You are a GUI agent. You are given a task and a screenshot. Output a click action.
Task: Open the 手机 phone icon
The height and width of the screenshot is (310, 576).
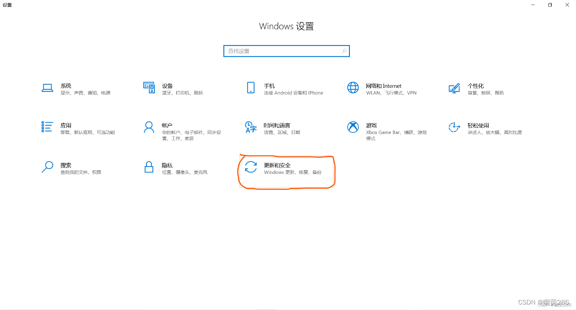251,88
